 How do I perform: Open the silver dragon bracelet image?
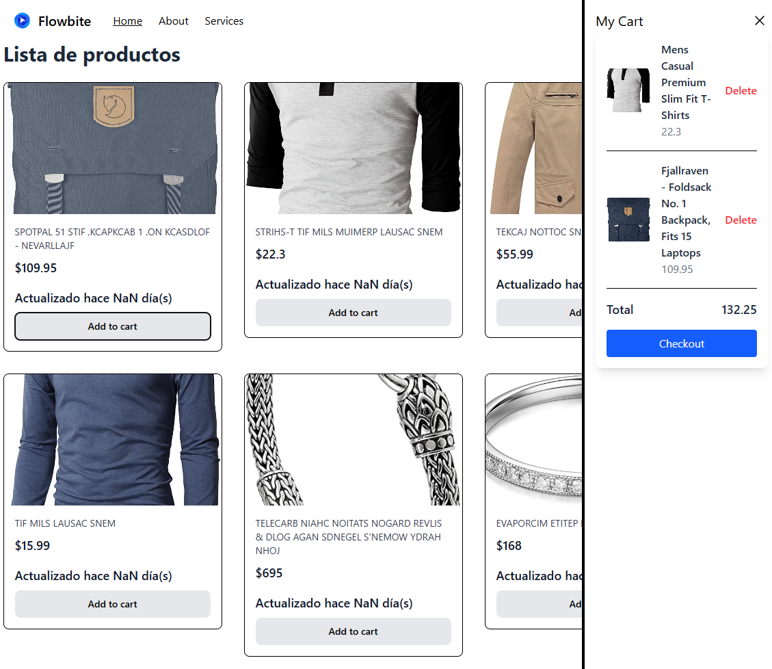tap(353, 440)
